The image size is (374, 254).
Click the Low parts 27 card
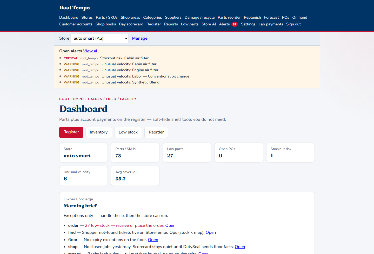coord(187,153)
